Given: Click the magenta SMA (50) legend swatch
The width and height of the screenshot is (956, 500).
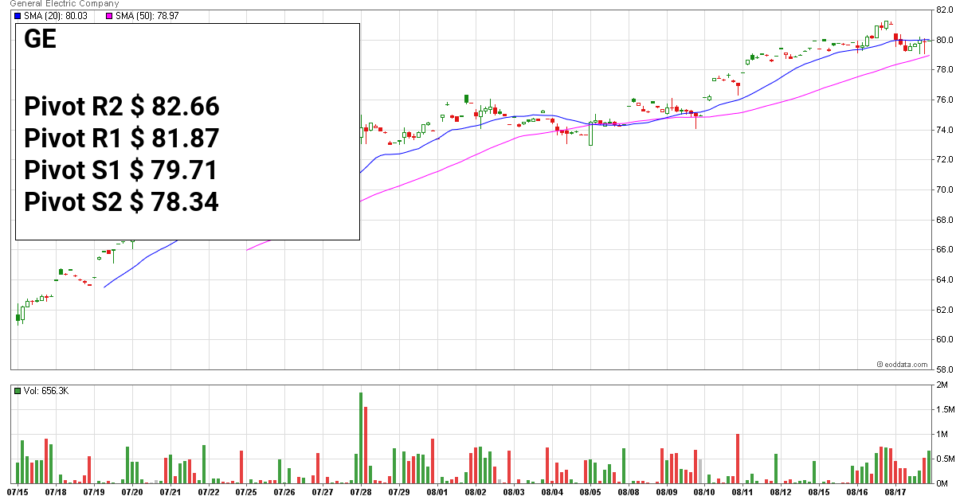Looking at the screenshot, I should click(x=109, y=16).
